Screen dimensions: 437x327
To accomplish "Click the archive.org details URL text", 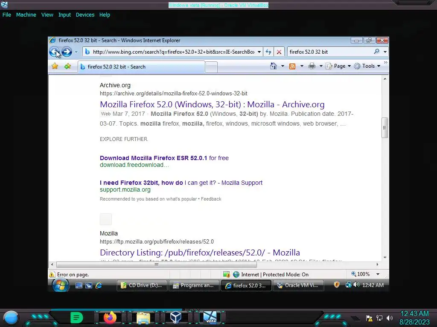I will pos(174,93).
